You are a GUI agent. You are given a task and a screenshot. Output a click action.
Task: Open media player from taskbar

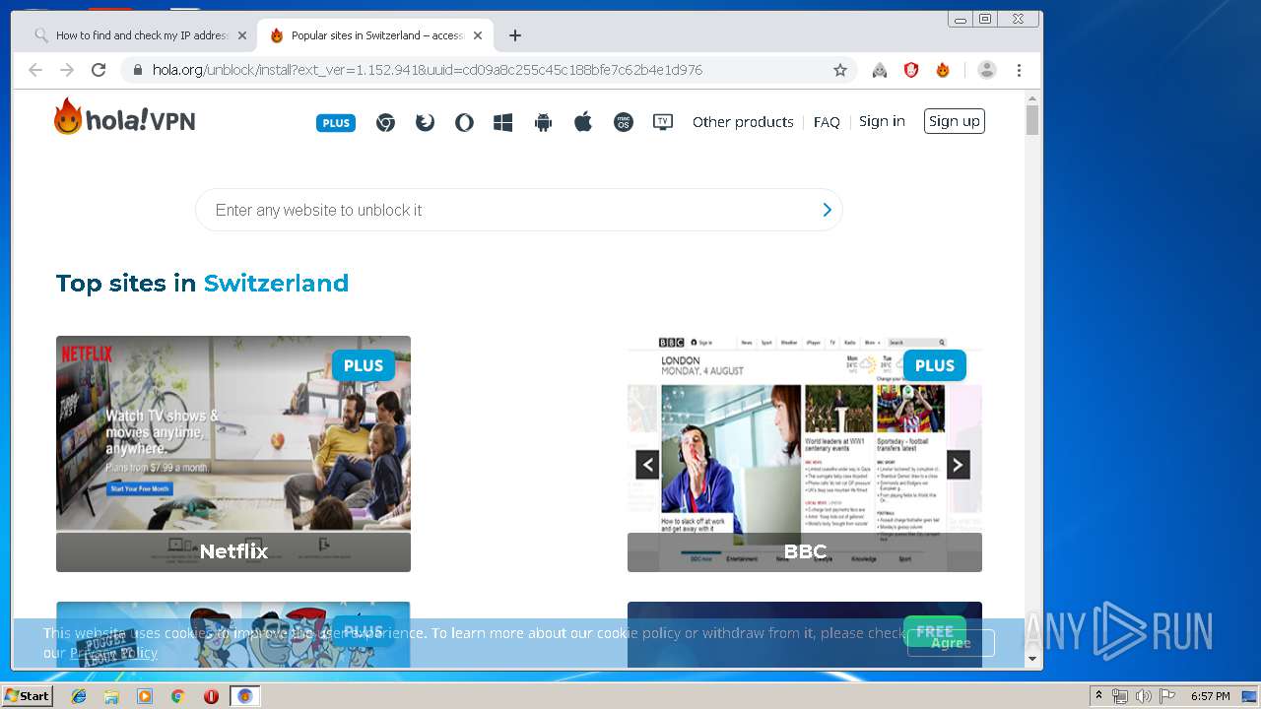145,696
